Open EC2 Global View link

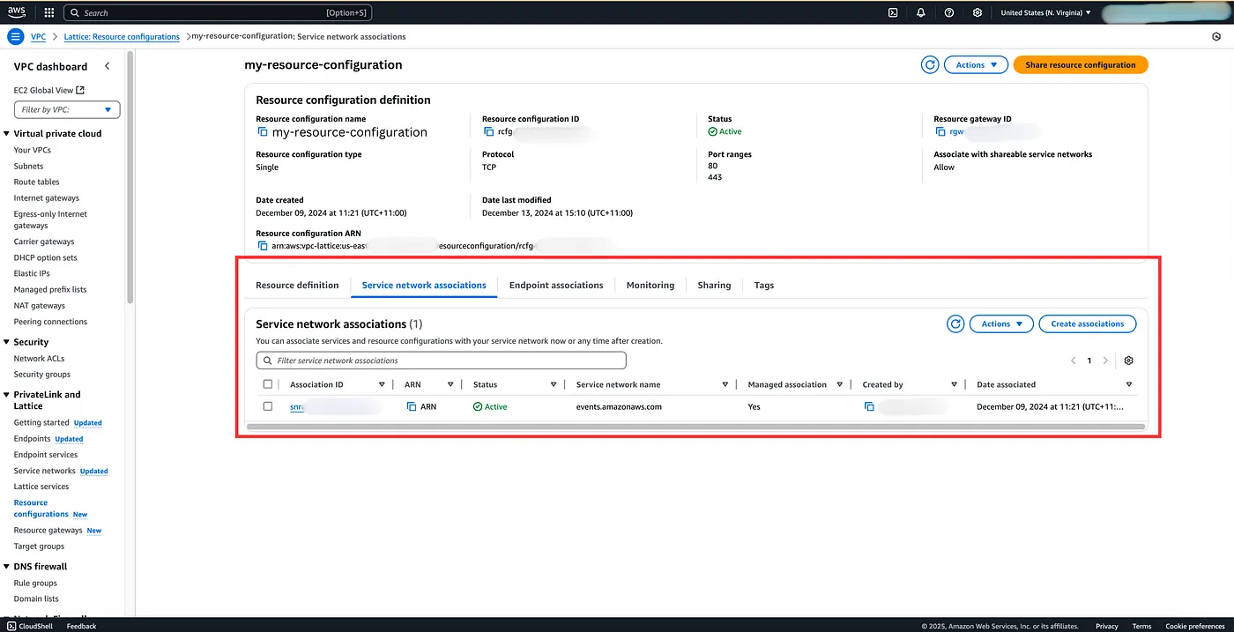click(x=49, y=90)
